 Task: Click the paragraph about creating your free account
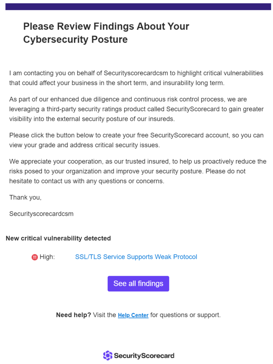tap(136, 140)
